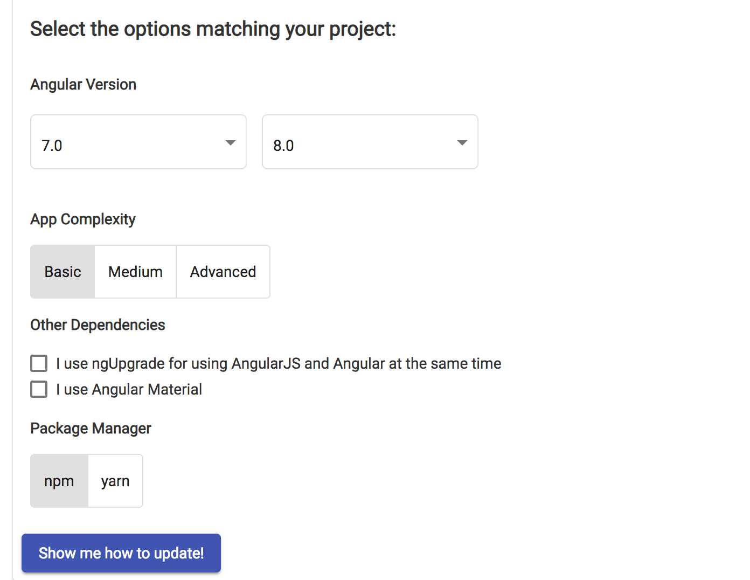The width and height of the screenshot is (750, 580).
Task: Select Basic app complexity
Action: point(62,271)
